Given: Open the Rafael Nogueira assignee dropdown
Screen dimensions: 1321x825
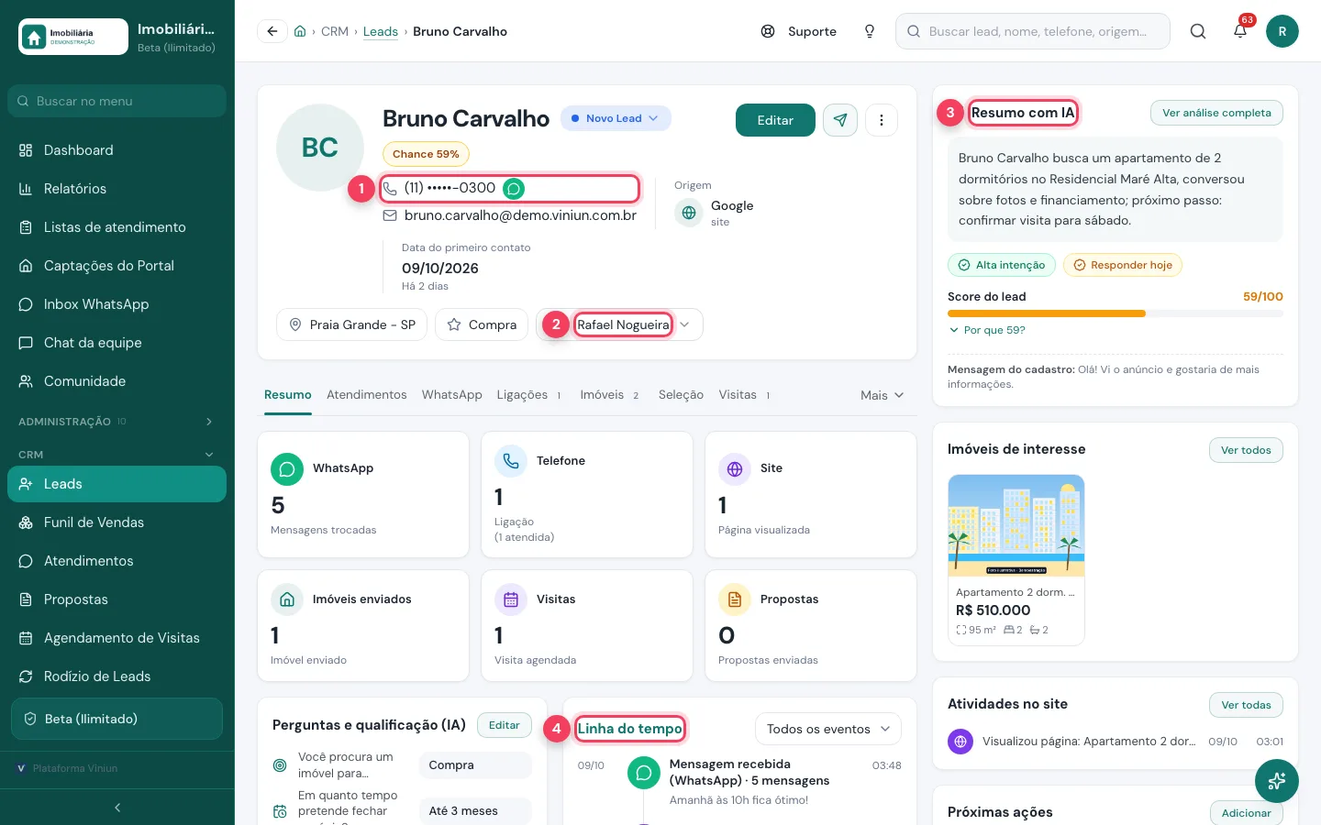Looking at the screenshot, I should [620, 324].
